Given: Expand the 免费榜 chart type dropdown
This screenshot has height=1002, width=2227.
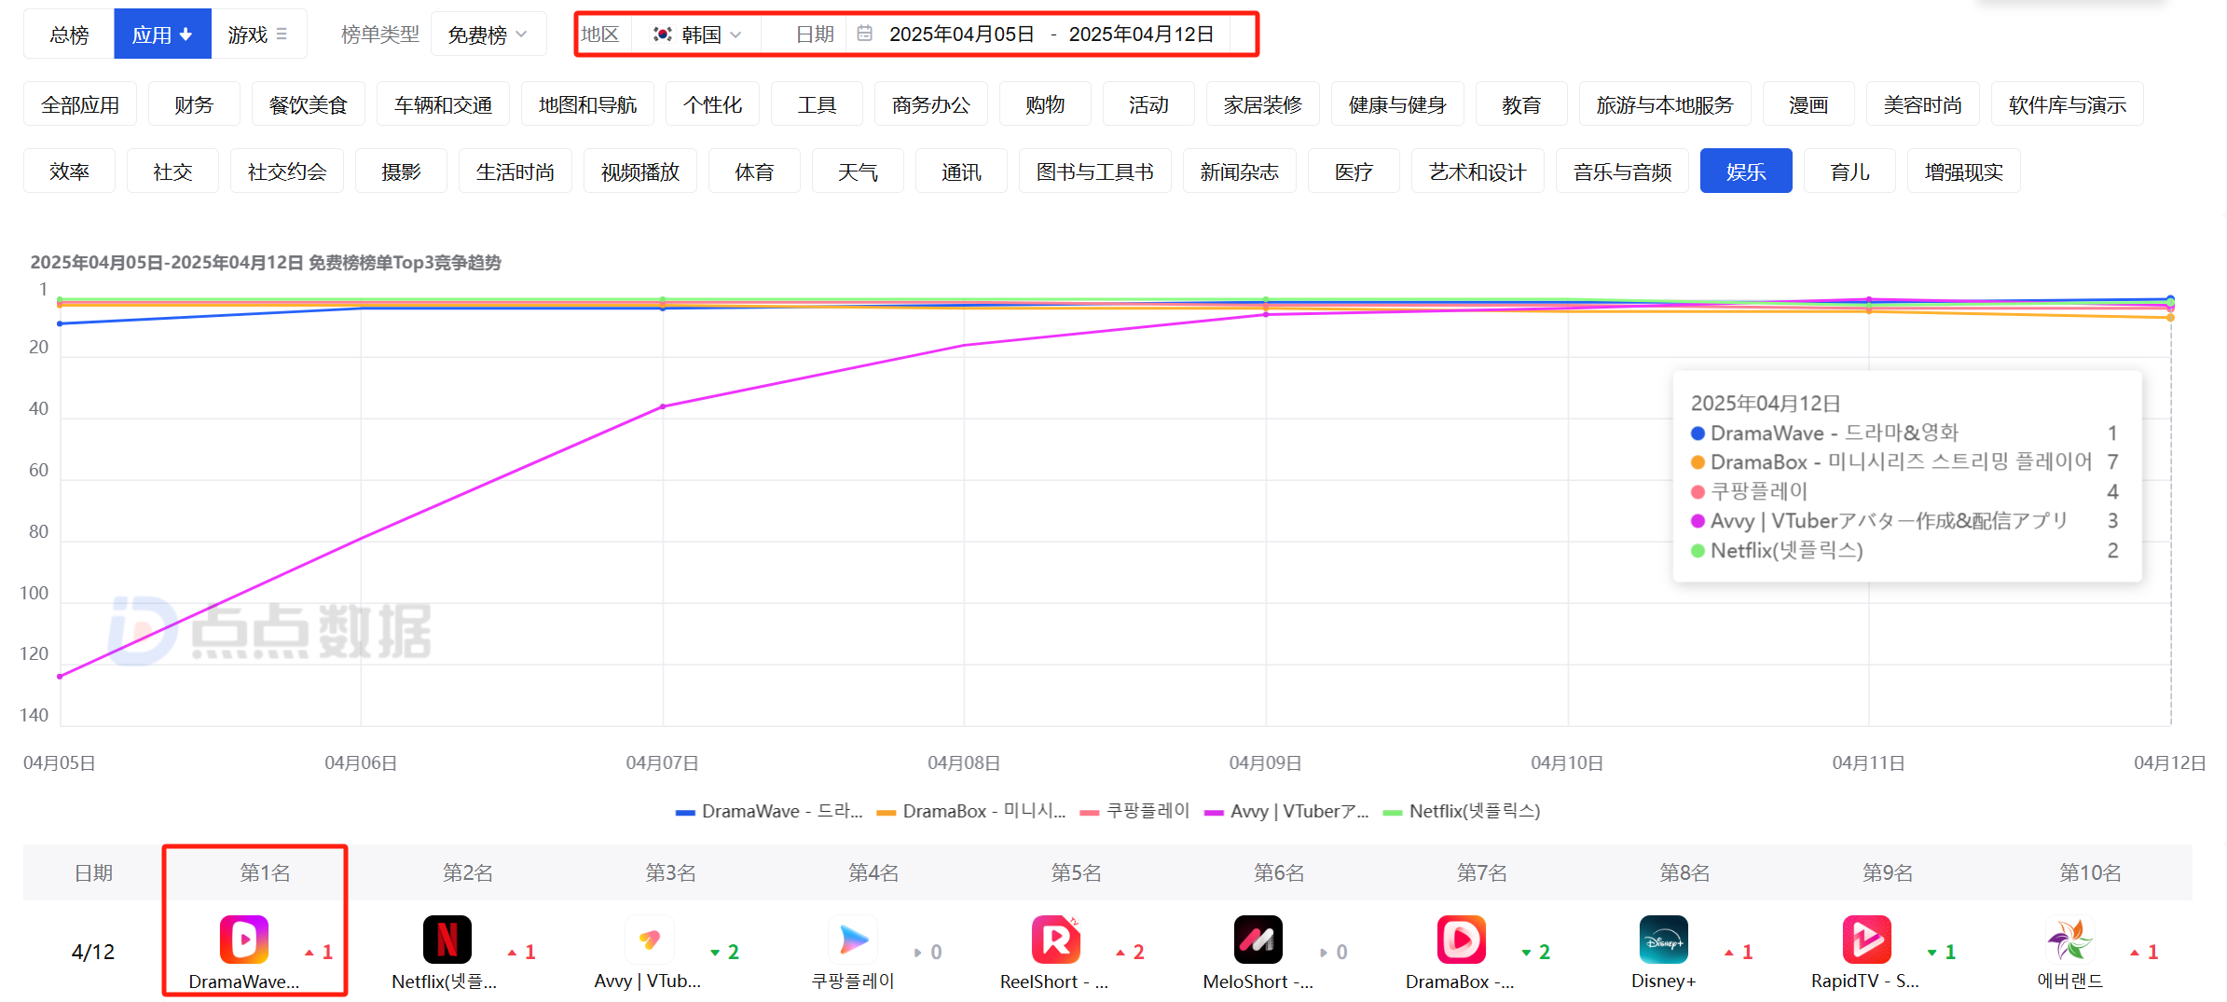Looking at the screenshot, I should [488, 34].
